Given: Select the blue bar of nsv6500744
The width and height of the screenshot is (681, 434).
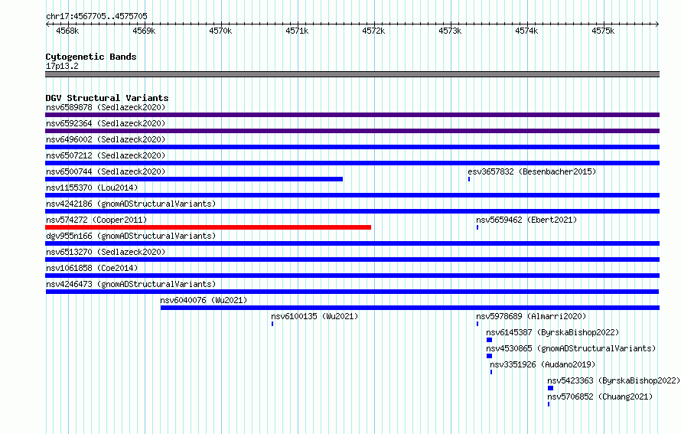Looking at the screenshot, I should pos(194,179).
